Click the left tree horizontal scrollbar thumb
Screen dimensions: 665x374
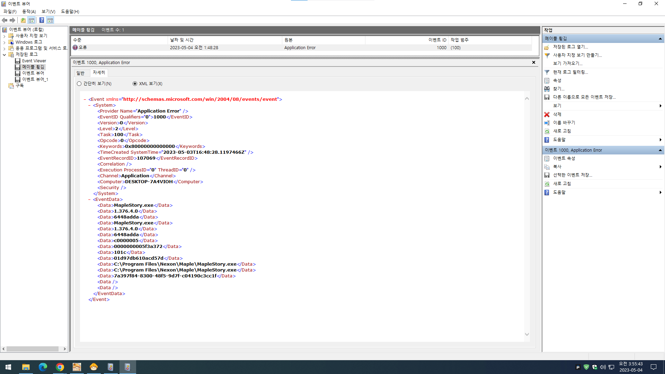[x=33, y=349]
